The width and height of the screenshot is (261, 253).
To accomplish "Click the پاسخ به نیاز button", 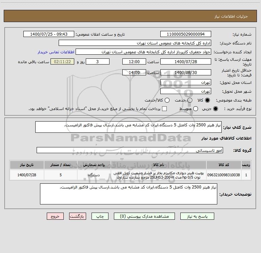I will 197,216.
